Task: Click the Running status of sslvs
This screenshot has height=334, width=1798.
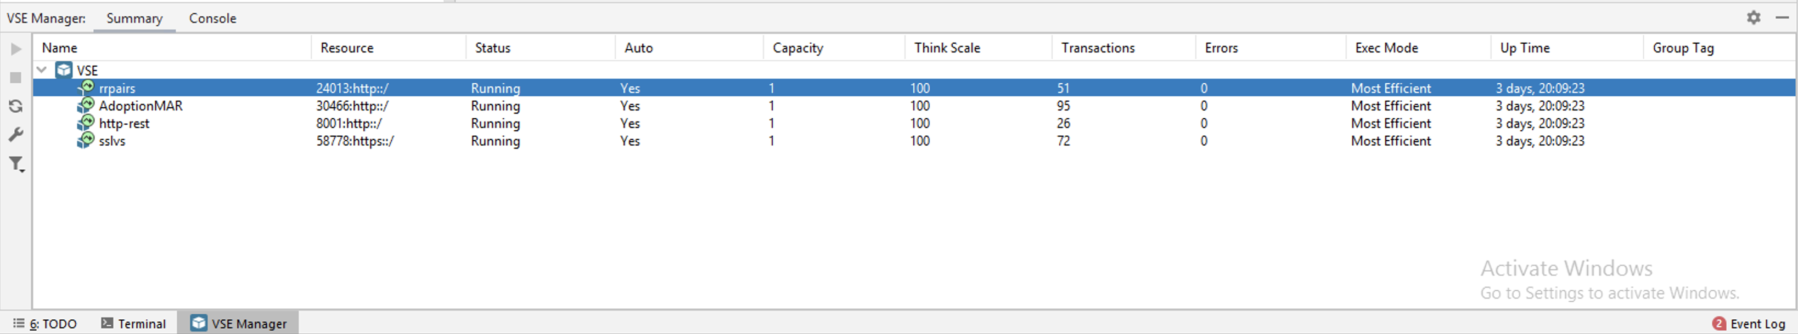Action: [496, 141]
